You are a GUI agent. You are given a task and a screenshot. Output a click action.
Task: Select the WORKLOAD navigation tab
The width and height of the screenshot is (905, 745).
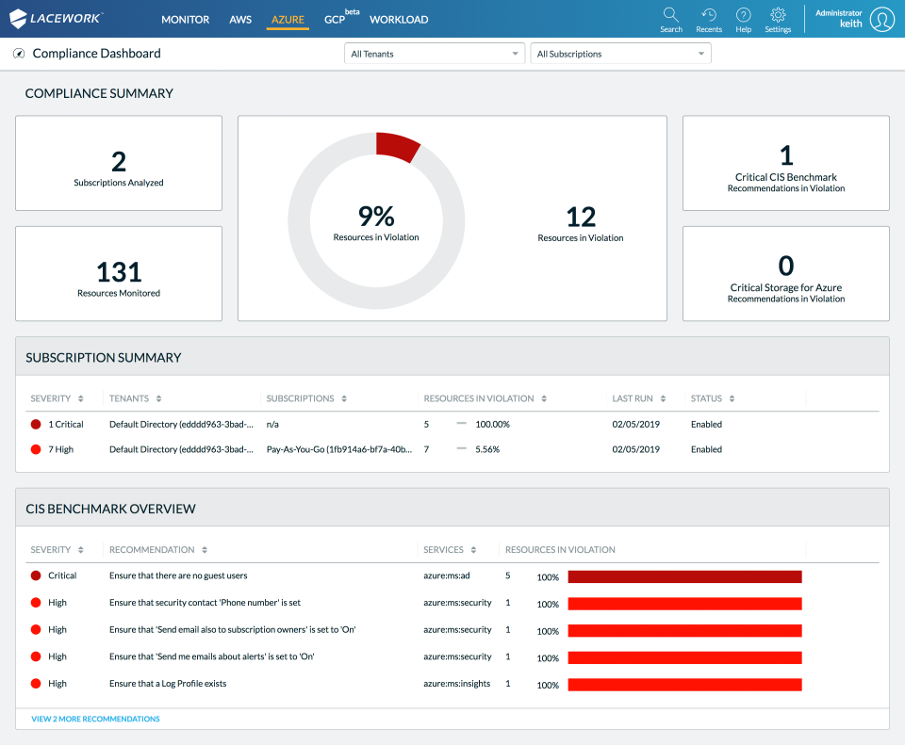coord(399,19)
